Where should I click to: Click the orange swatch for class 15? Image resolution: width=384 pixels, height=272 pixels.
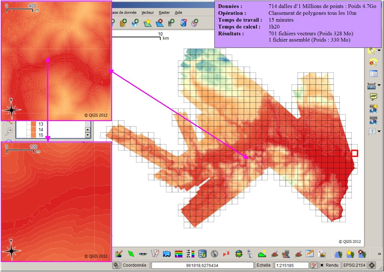click(33, 135)
